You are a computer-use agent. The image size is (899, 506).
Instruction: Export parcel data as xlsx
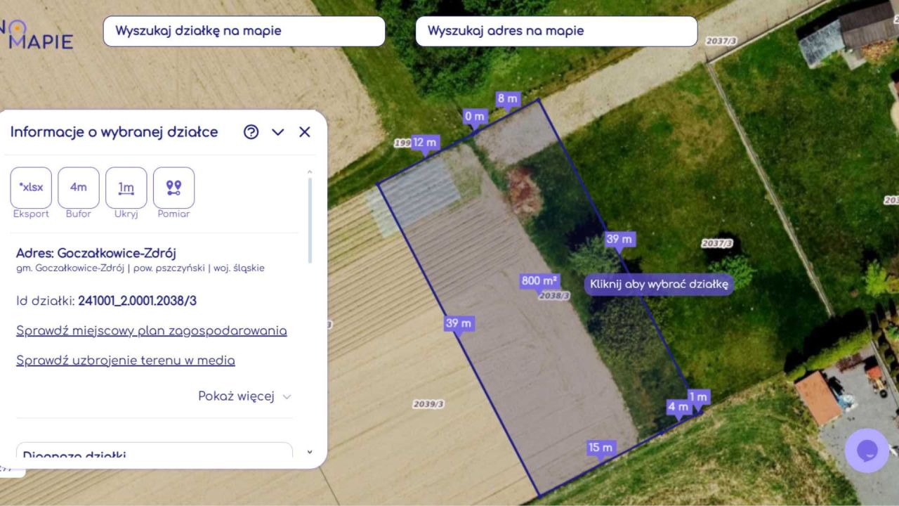click(x=31, y=188)
